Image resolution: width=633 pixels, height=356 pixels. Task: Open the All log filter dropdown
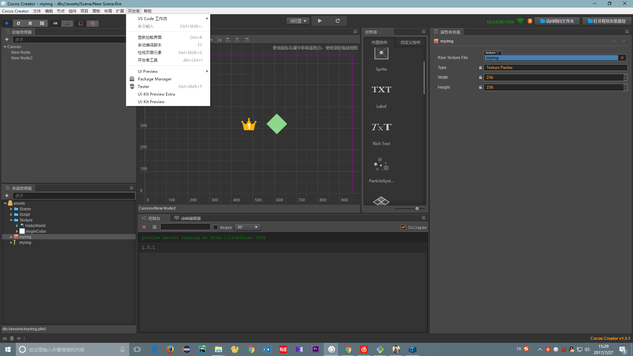(x=247, y=227)
